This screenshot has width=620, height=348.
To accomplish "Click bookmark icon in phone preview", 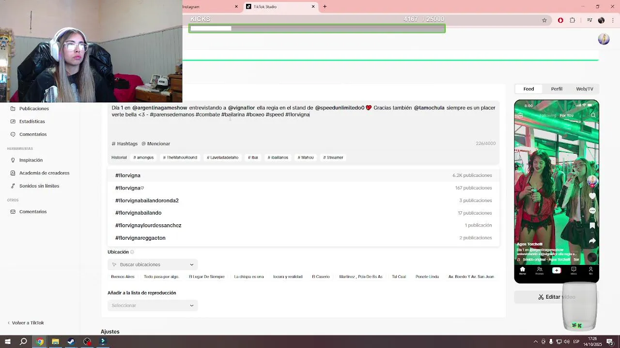I will coord(592,226).
